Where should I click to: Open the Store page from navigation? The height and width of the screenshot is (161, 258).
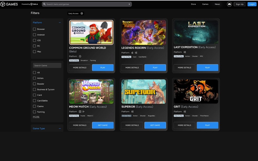[x=193, y=4]
